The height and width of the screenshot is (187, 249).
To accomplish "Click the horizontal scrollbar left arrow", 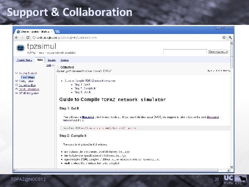I will point(15,170).
